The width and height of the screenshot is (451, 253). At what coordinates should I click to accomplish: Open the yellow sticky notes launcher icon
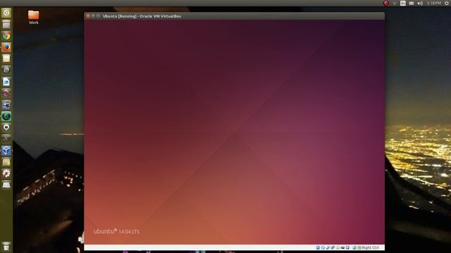[6, 162]
